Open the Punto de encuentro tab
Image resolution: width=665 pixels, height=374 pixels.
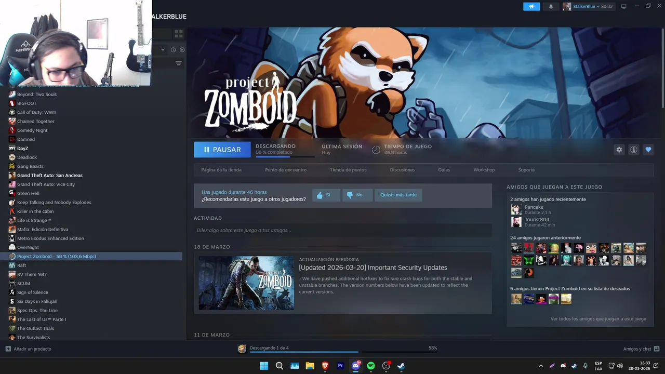point(286,170)
